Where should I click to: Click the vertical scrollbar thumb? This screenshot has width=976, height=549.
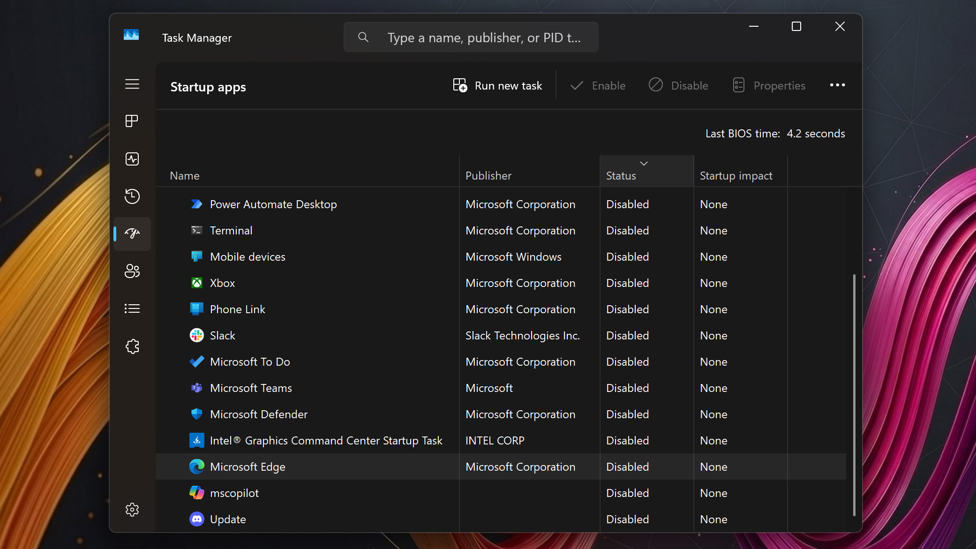854,395
